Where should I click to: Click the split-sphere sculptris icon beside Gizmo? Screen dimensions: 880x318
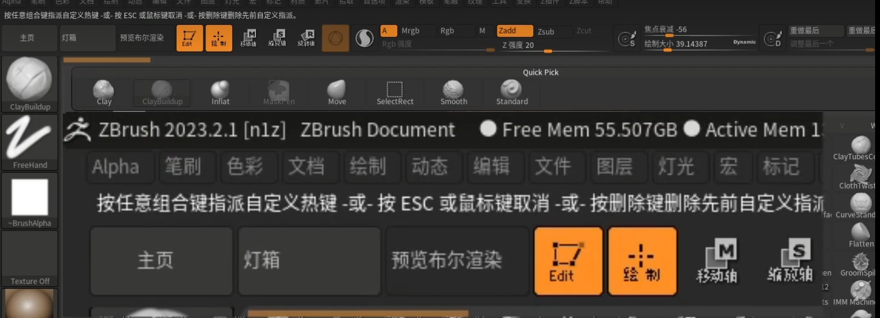[364, 39]
